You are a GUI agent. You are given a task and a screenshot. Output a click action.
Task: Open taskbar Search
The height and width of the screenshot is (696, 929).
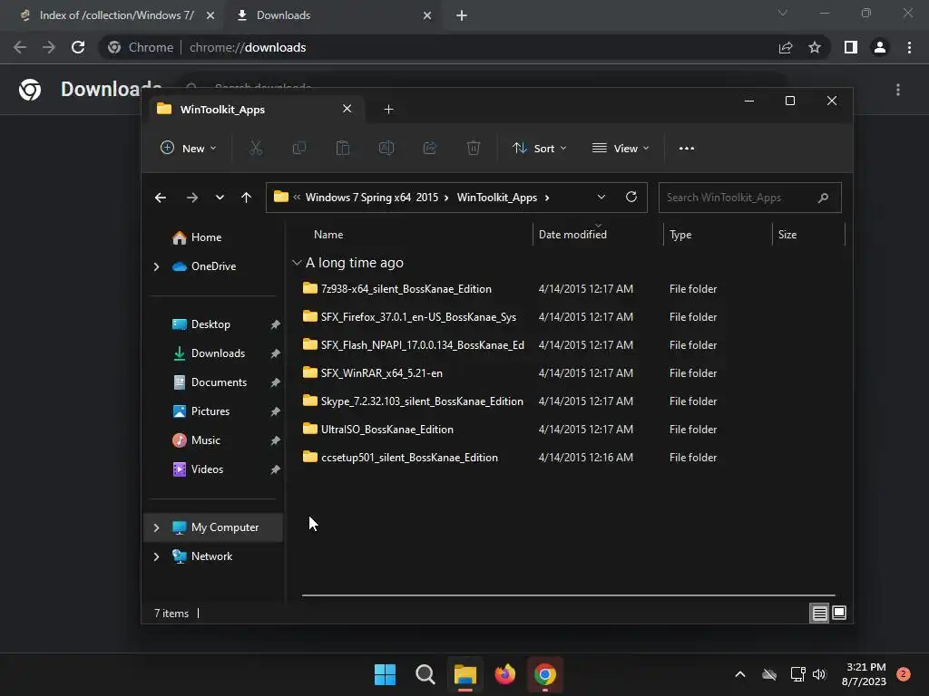(x=425, y=674)
